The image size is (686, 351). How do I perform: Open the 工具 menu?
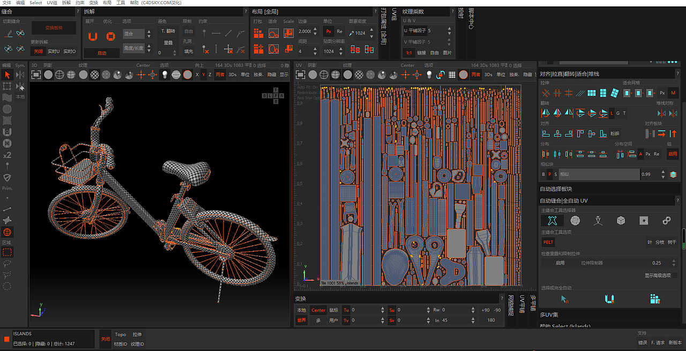coord(121,3)
